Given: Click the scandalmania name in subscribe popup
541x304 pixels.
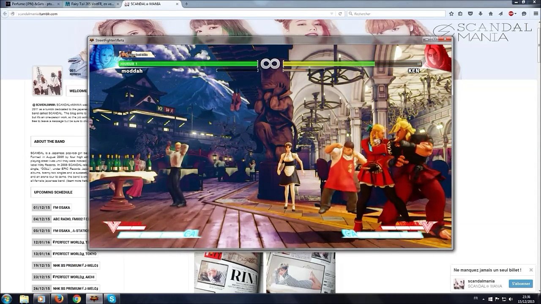Looking at the screenshot, I should click(x=481, y=281).
